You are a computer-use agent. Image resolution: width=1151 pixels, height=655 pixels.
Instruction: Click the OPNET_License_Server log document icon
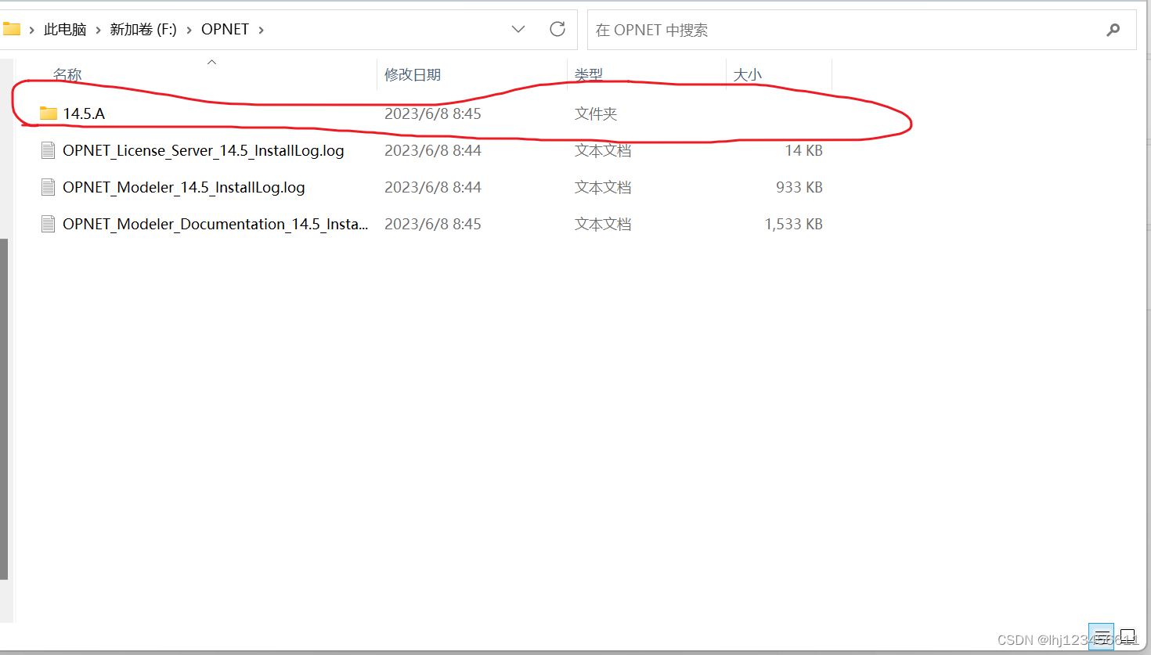(x=47, y=149)
